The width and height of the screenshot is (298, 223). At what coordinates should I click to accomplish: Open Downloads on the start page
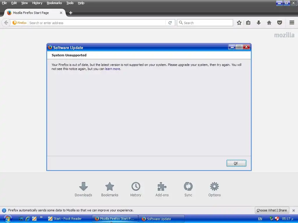[x=83, y=189]
